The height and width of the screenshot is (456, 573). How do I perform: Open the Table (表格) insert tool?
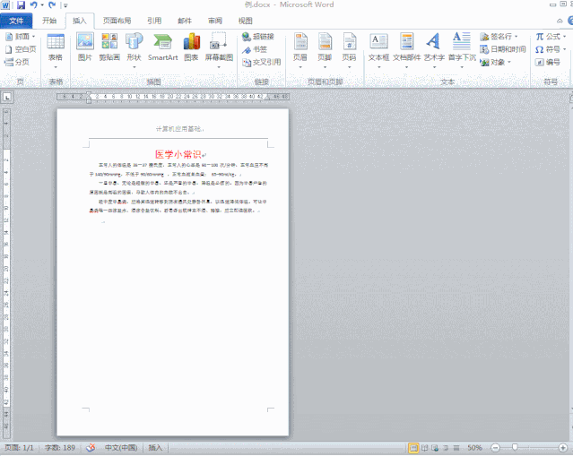pyautogui.click(x=56, y=51)
